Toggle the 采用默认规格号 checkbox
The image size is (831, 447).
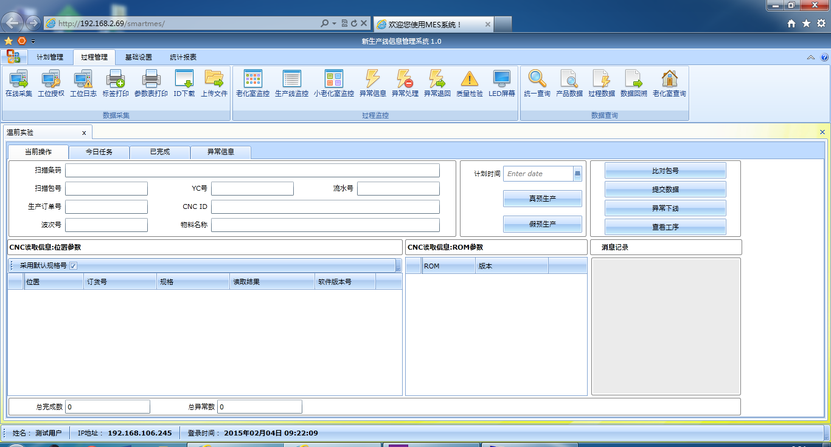click(x=73, y=265)
